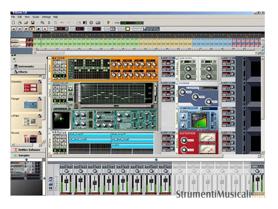Click the Rewind to start button
The height and width of the screenshot is (209, 278).
coord(14,29)
